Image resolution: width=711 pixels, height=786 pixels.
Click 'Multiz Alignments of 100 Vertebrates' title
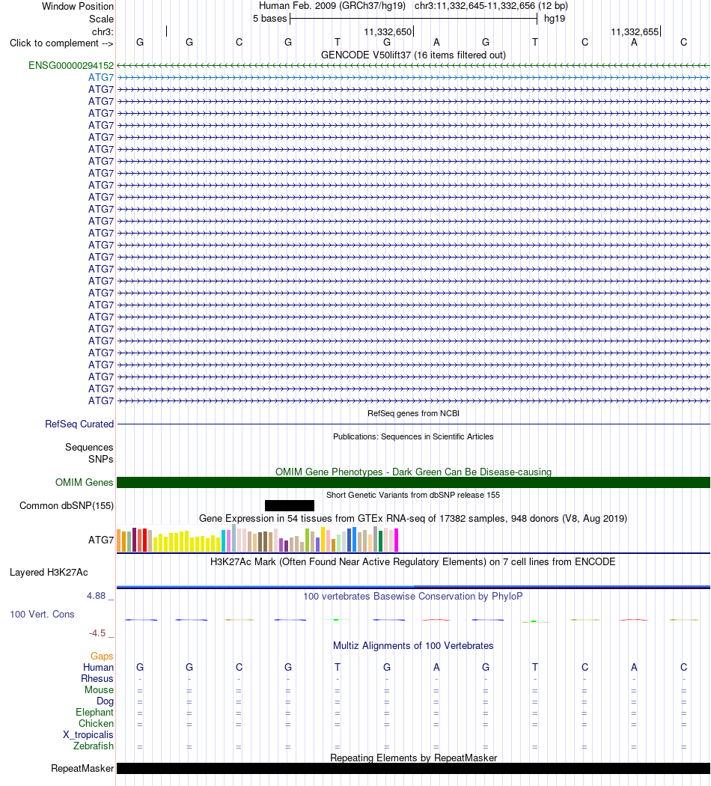click(x=413, y=645)
